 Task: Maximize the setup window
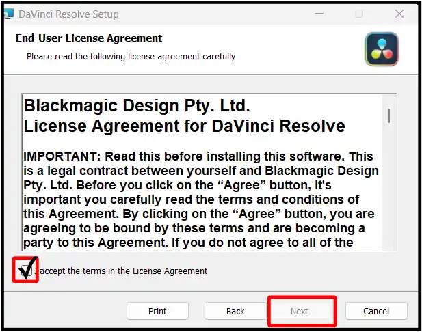[x=359, y=14]
